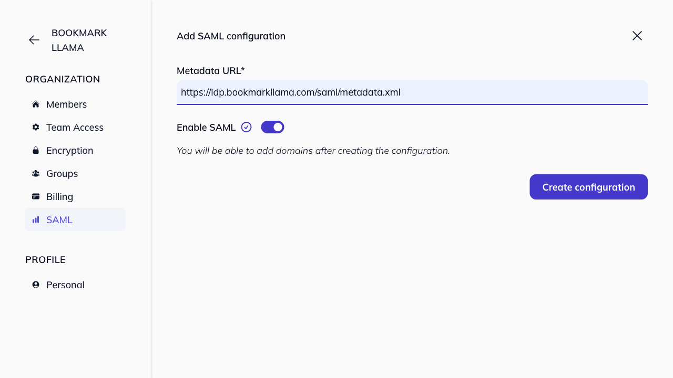The width and height of the screenshot is (673, 378).
Task: Click the Metadata URL input field
Action: point(412,92)
